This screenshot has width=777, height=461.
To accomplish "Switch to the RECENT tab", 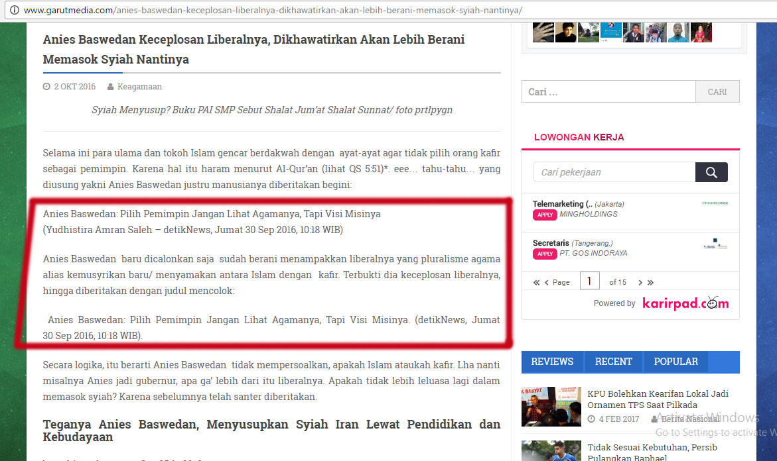I will click(x=614, y=362).
